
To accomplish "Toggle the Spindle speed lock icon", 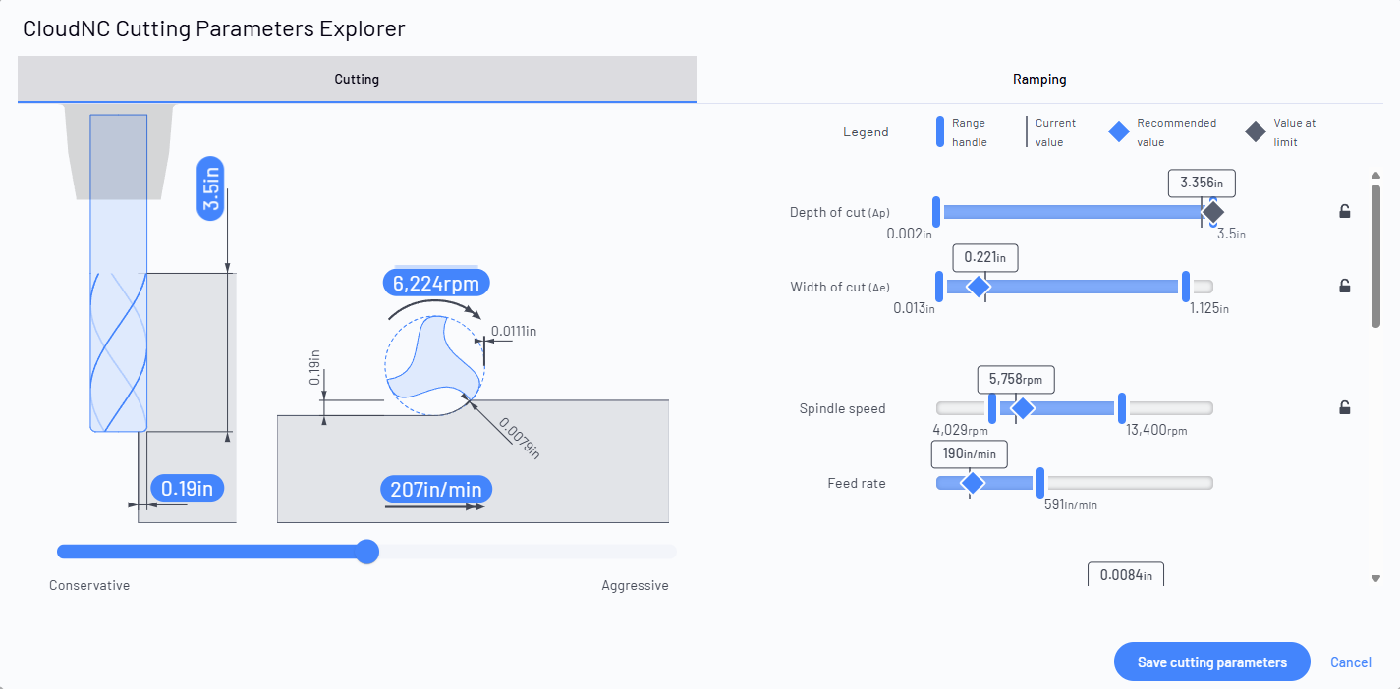I will click(1345, 408).
